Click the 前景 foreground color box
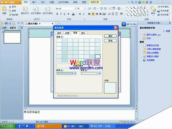Screen dimensions: 172x129 pyautogui.click(x=65, y=73)
